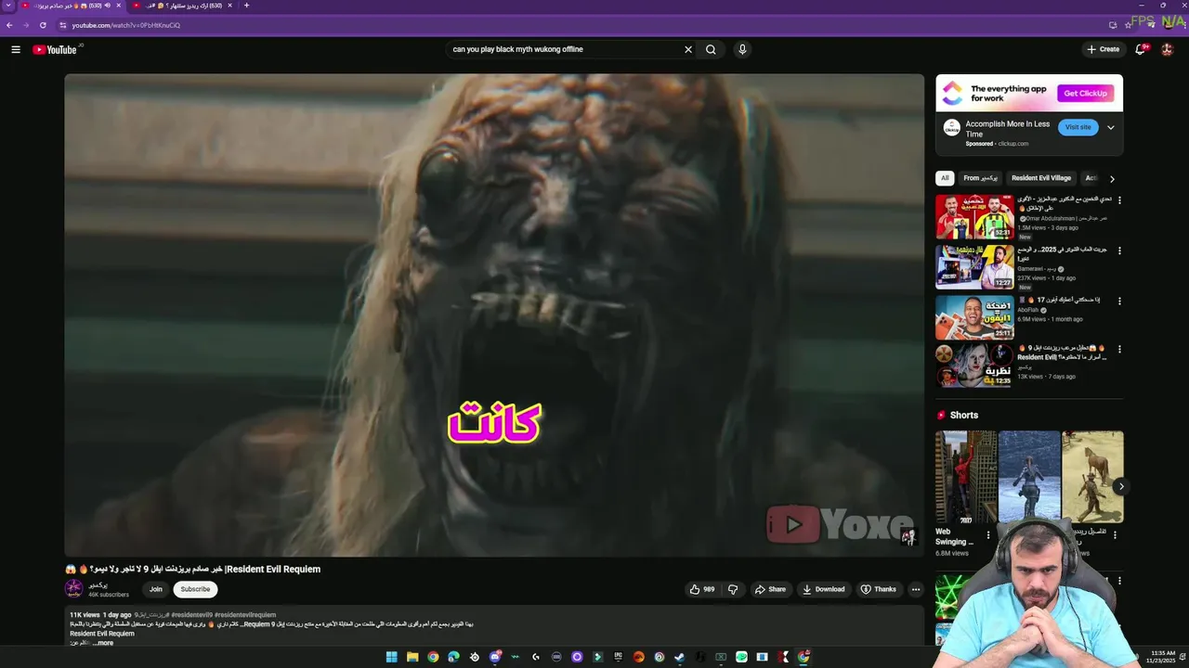Subscribe to the channel
Screen dimensions: 1189x668
[195, 589]
